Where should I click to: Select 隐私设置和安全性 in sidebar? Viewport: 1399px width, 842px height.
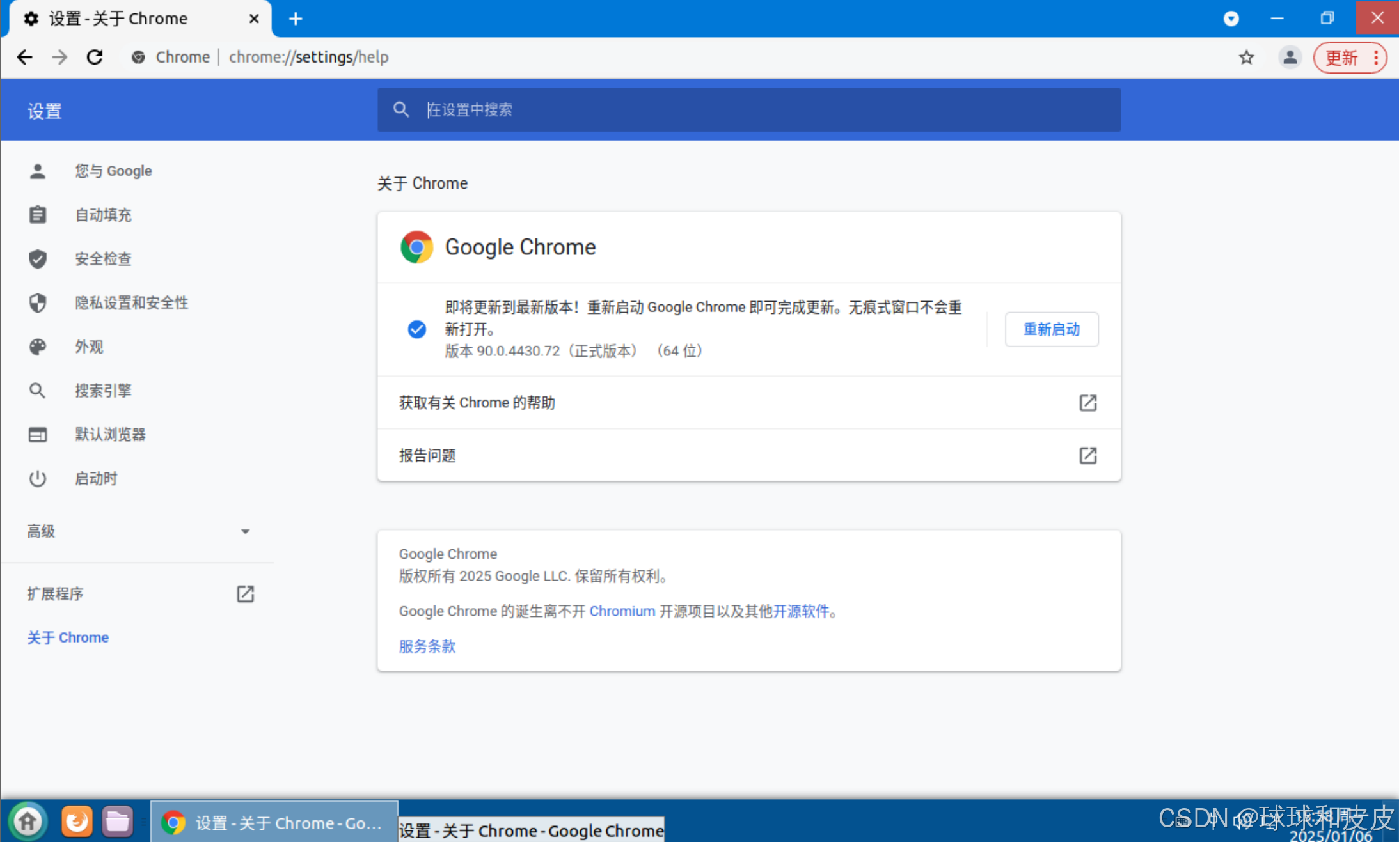(131, 302)
